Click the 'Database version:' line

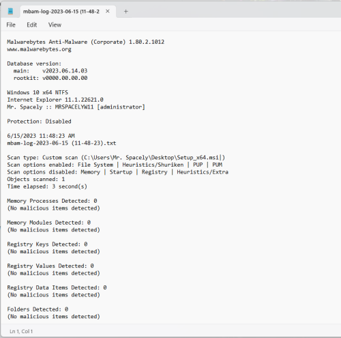(34, 64)
